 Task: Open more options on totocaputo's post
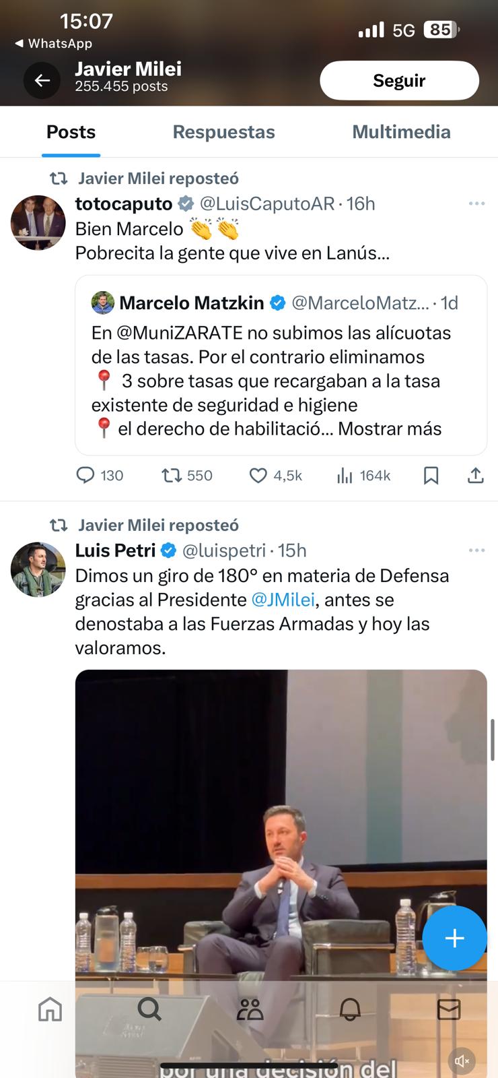476,203
